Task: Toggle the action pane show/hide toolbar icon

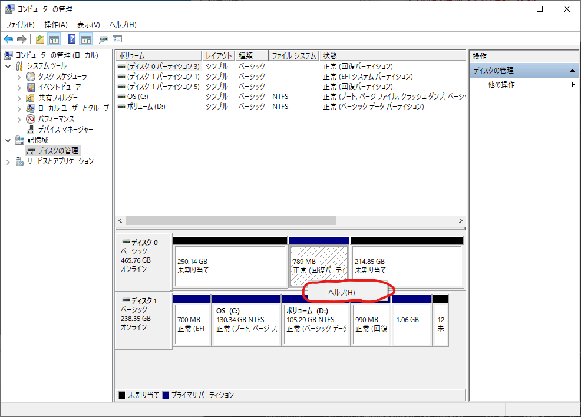Action: 86,39
